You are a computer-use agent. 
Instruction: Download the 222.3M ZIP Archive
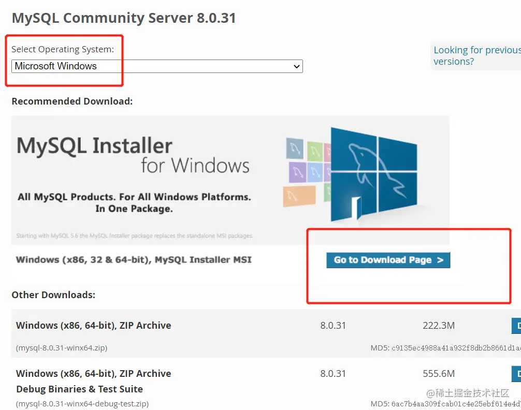coord(516,326)
